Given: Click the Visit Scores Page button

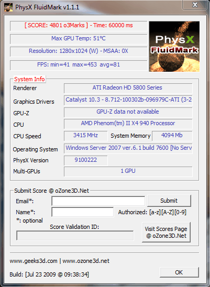Looking at the screenshot, I should point(166,233).
